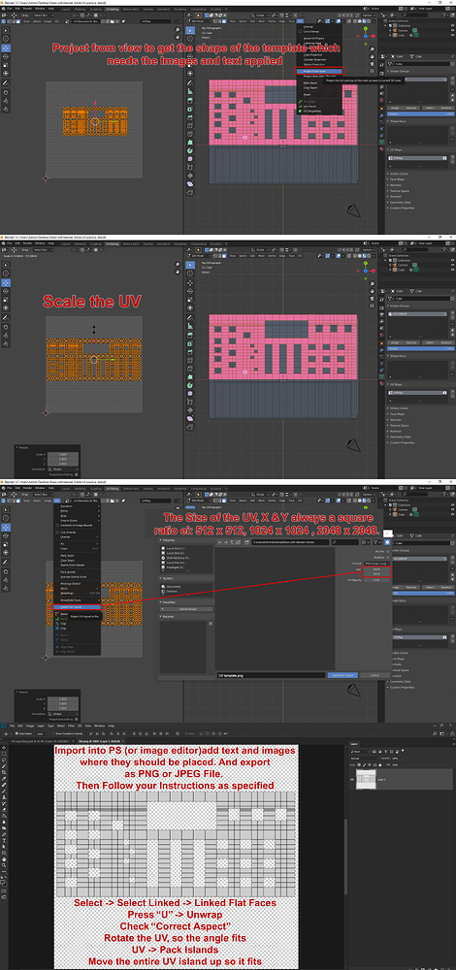Click the navigation axis gizmo in 'Scale the UV' viewport
Viewport: 456px width, 970px height.
[x=366, y=271]
